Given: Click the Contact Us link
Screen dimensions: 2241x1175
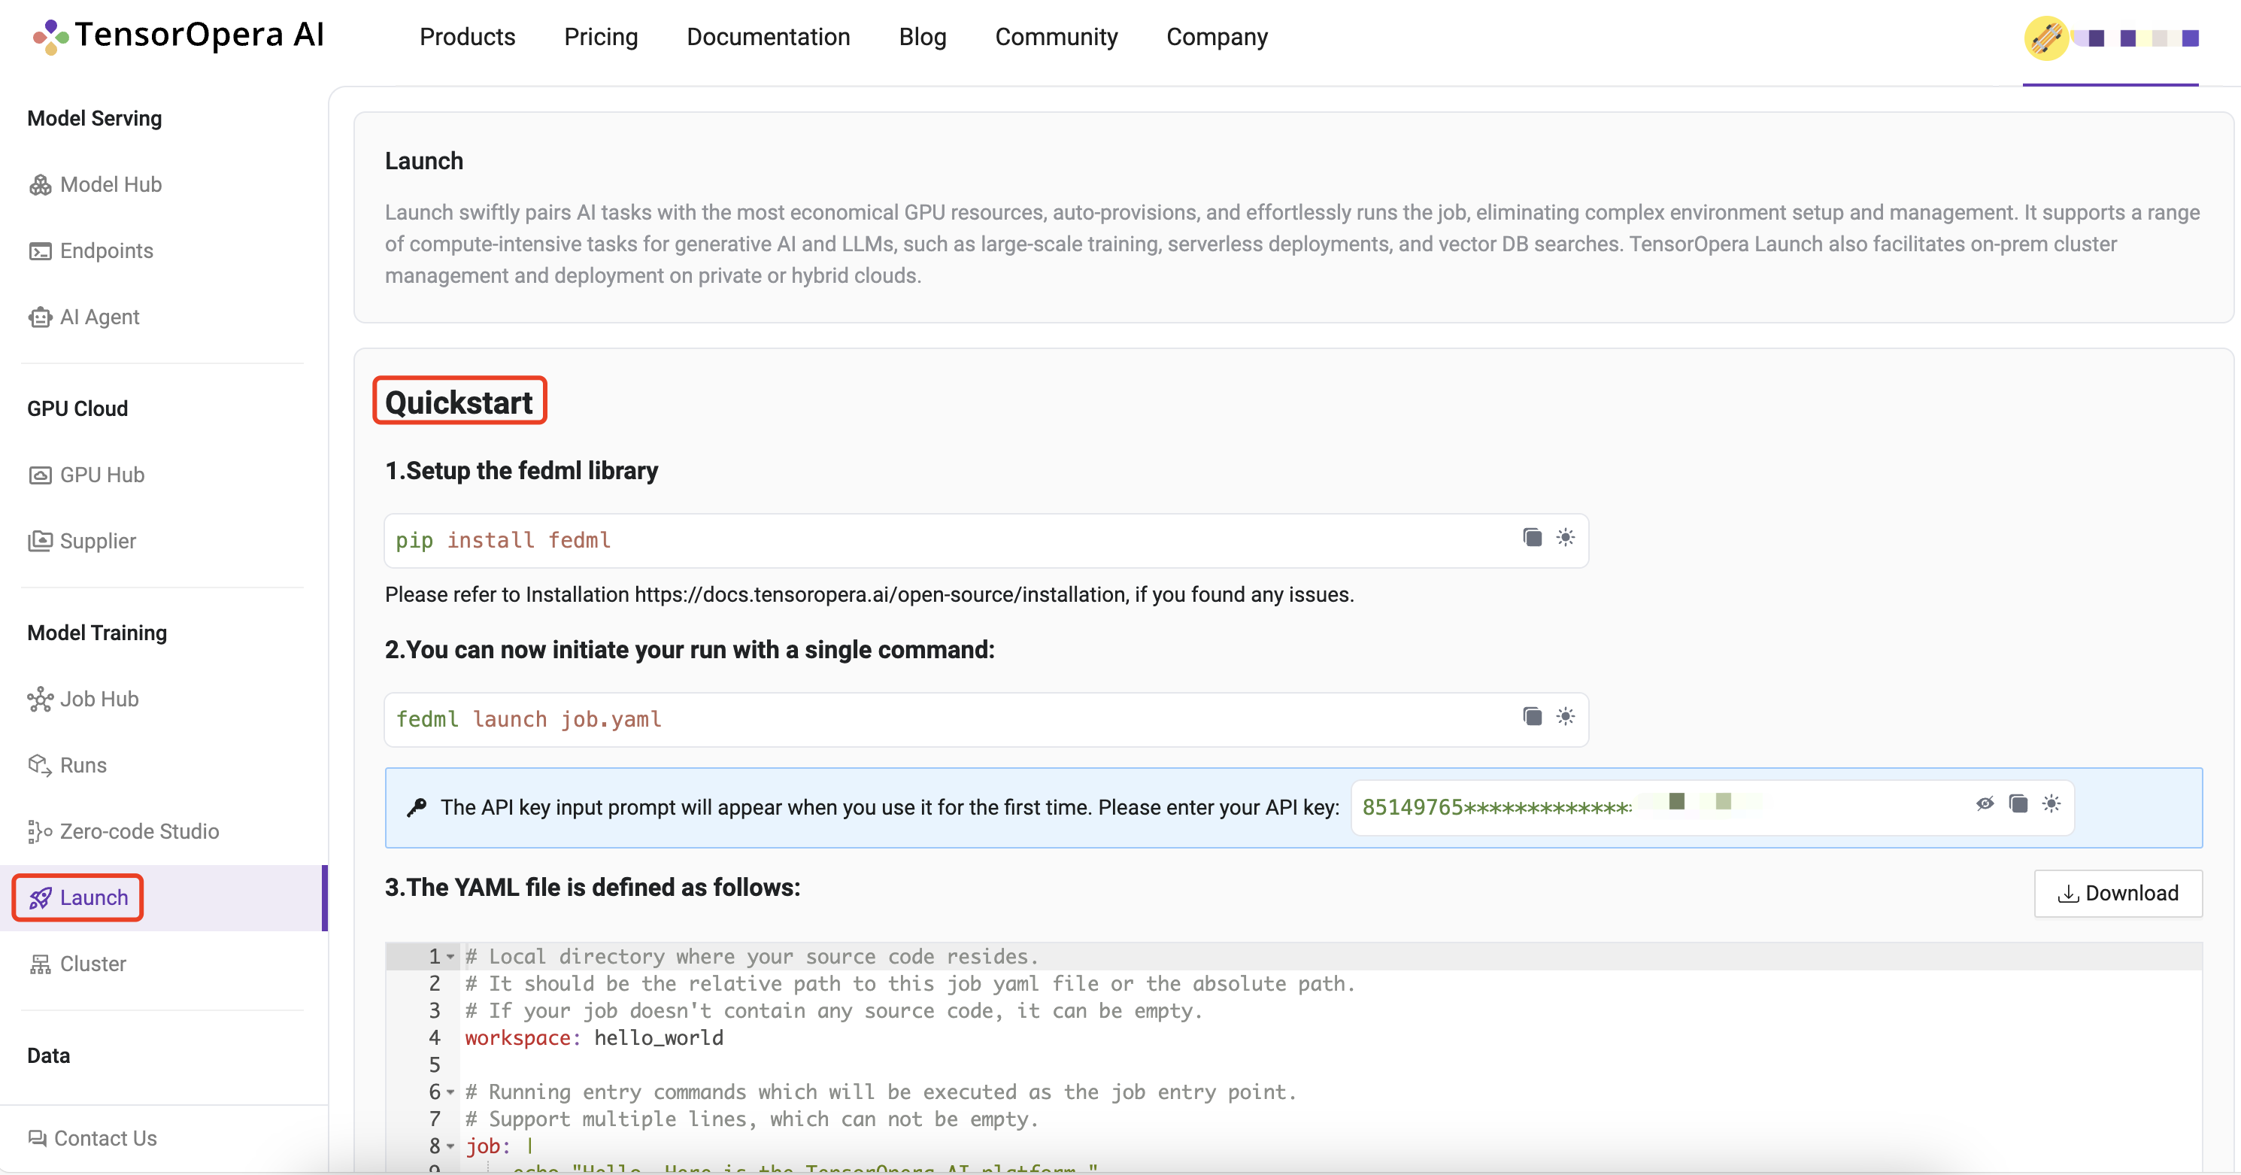Looking at the screenshot, I should (105, 1138).
